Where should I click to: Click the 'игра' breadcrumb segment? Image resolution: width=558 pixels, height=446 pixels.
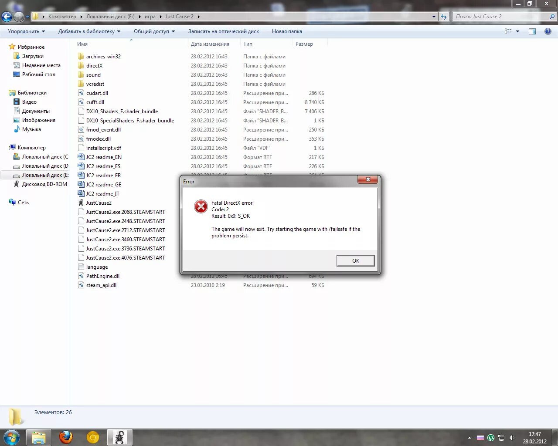(x=150, y=17)
